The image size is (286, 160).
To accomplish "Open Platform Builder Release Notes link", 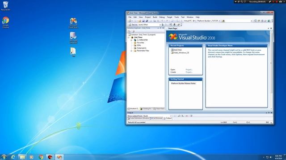I will click(x=183, y=84).
